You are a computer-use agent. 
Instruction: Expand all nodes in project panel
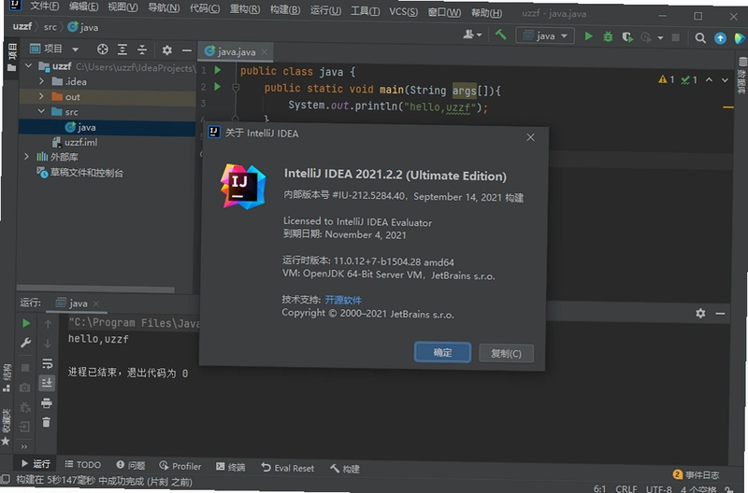pos(122,49)
